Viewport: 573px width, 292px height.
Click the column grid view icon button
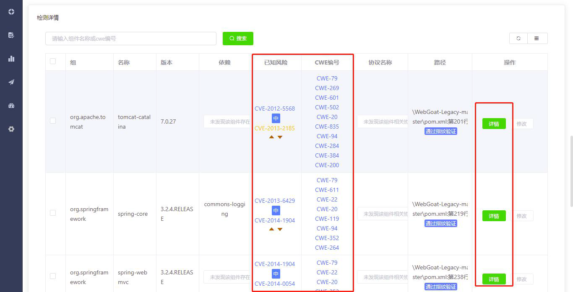537,38
